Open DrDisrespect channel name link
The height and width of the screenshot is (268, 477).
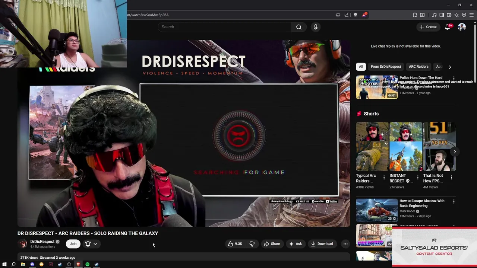[42, 242]
